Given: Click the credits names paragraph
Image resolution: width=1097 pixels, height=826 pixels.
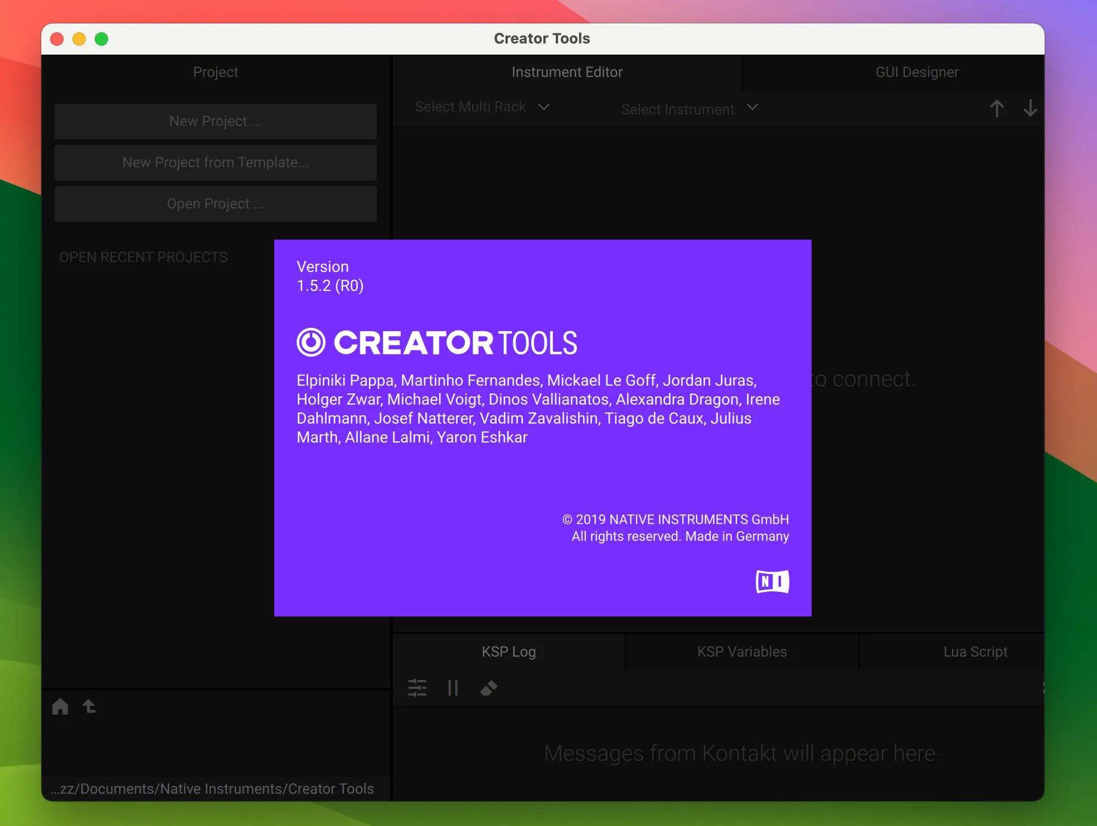Looking at the screenshot, I should tap(538, 409).
